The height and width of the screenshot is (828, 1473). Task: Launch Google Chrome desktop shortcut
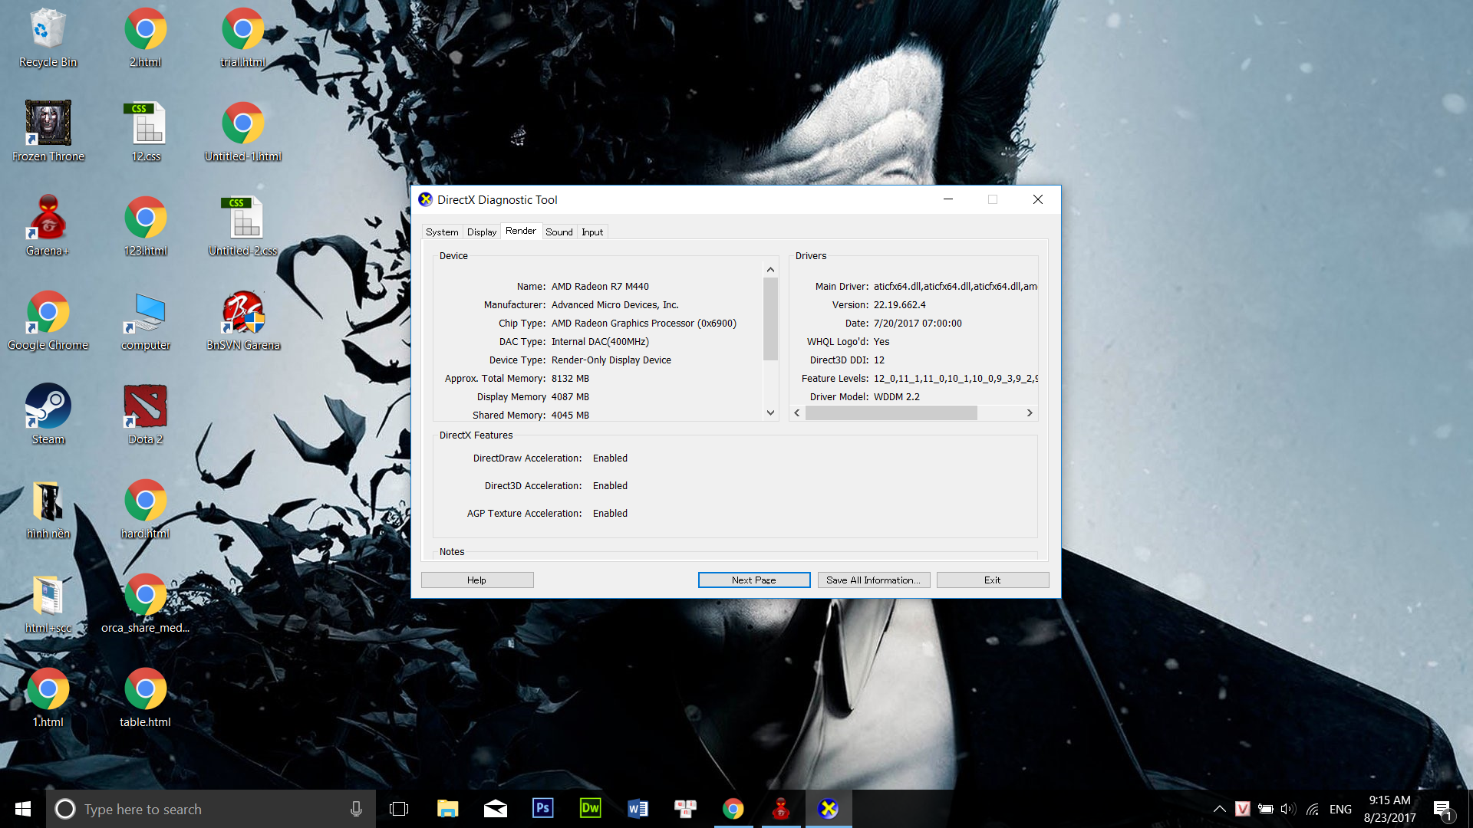pos(48,320)
